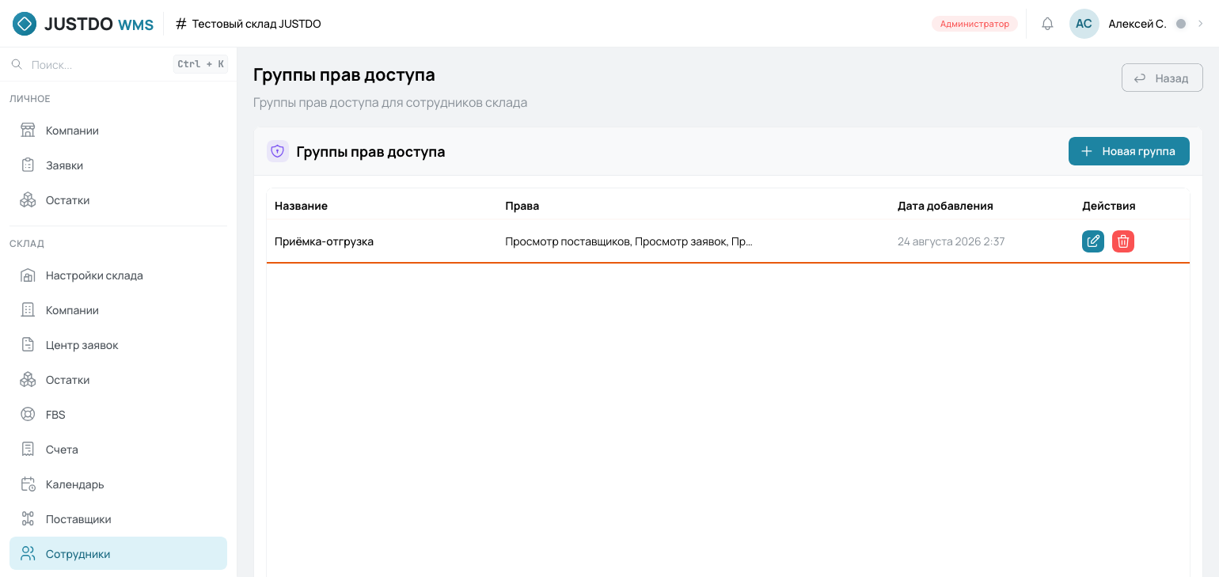Click the Компании icon under Склад
Screen dimensions: 1219x577
[x=28, y=310]
